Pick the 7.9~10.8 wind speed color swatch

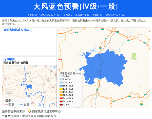[61, 83]
